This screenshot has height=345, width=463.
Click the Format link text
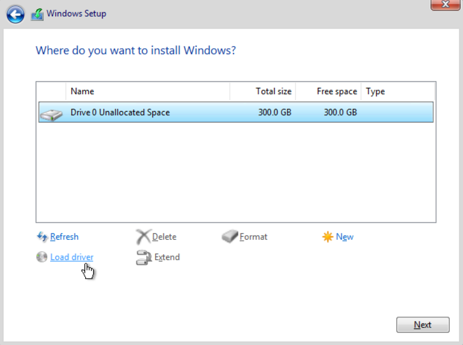point(253,237)
